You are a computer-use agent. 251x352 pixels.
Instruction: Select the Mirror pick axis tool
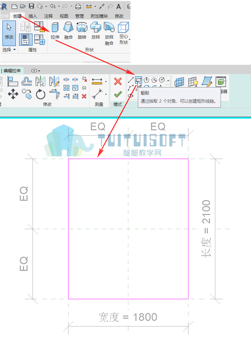click(41, 81)
